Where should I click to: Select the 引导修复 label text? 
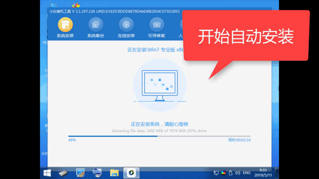coord(157,36)
